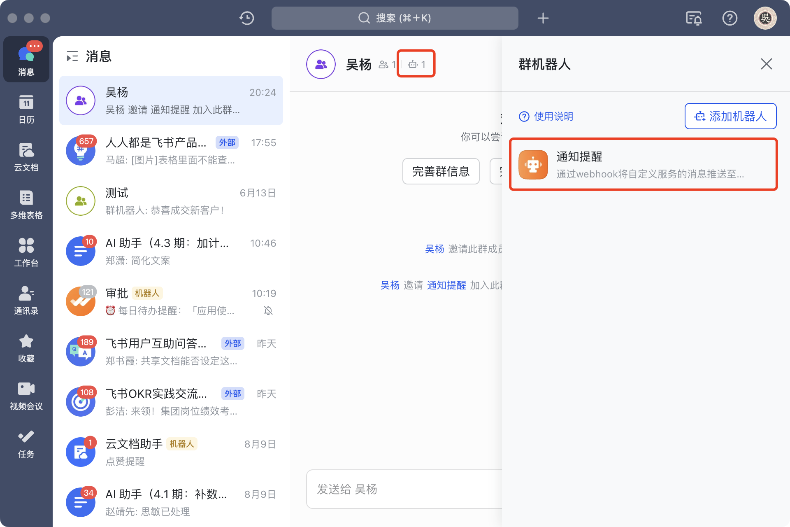Viewport: 790px width, 527px height.
Task: Open the 日历 calendar in sidebar
Action: (26, 109)
